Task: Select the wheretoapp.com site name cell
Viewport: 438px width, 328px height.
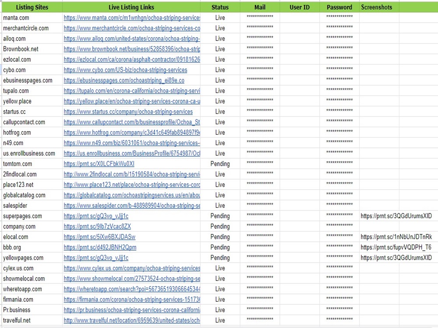Action: pos(32,289)
